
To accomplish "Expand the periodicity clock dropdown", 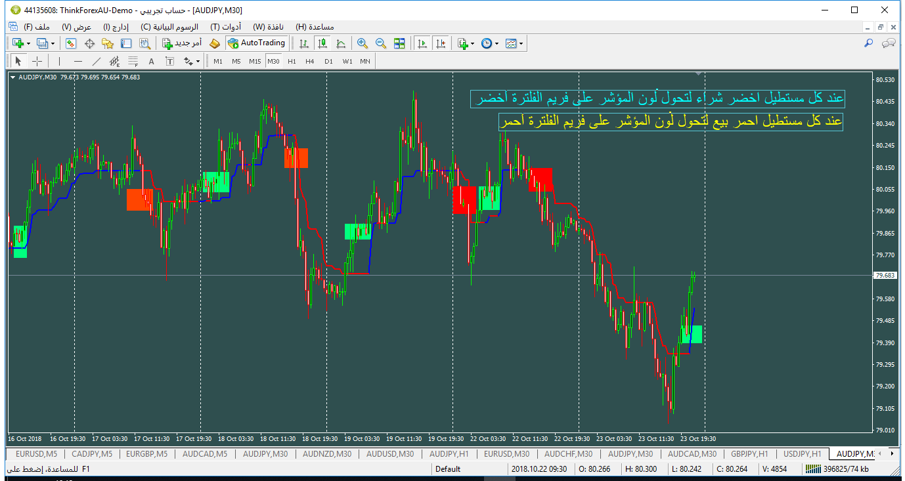I will [497, 43].
